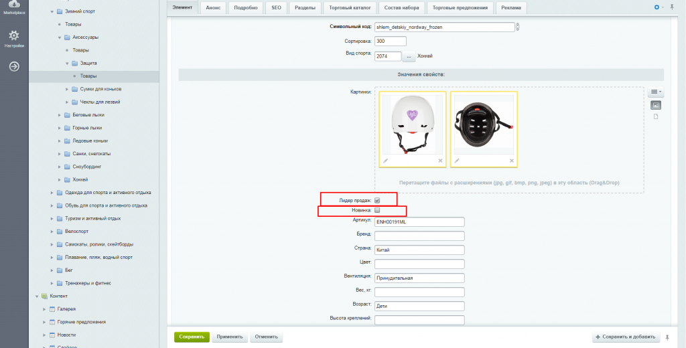
Task: Open the Торговые предложения tab
Action: 460,8
